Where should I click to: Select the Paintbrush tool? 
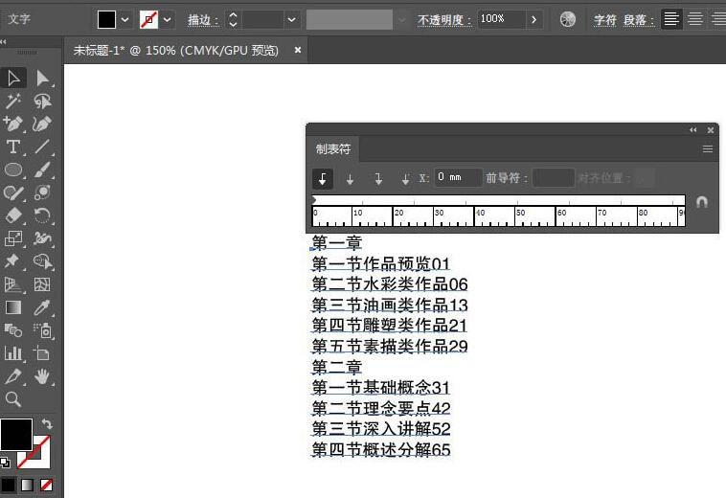point(42,170)
